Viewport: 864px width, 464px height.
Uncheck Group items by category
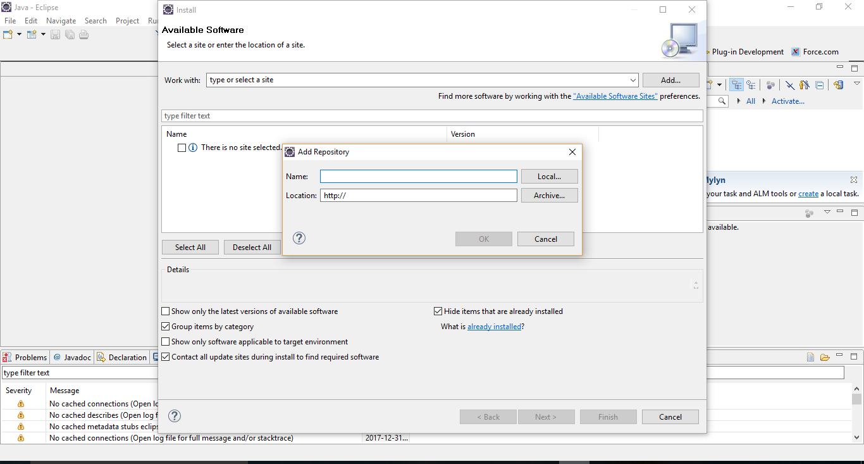[166, 327]
